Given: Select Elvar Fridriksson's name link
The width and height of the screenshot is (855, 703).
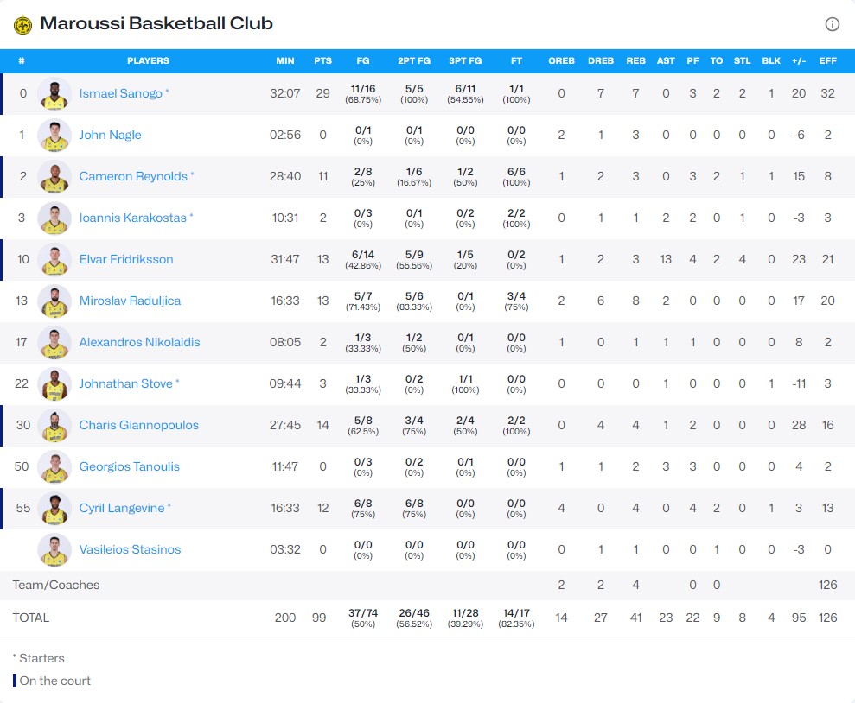Looking at the screenshot, I should click(x=126, y=259).
